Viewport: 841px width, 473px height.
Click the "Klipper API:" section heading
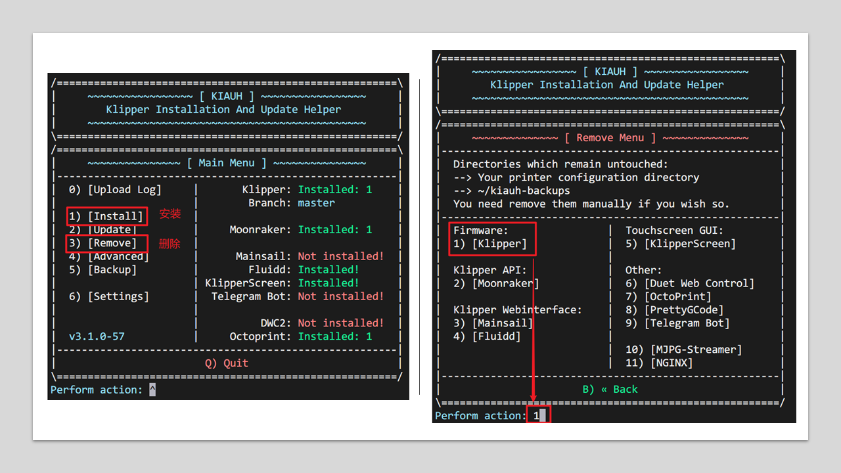490,270
